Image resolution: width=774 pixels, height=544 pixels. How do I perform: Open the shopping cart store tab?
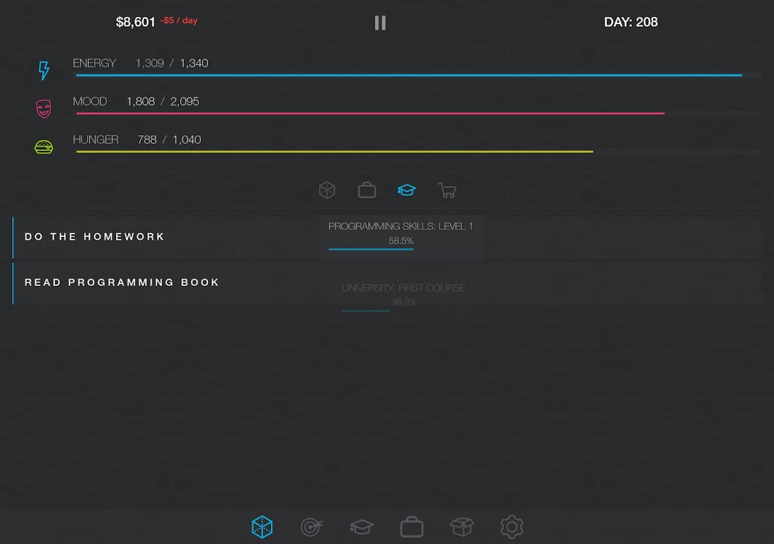pos(447,191)
